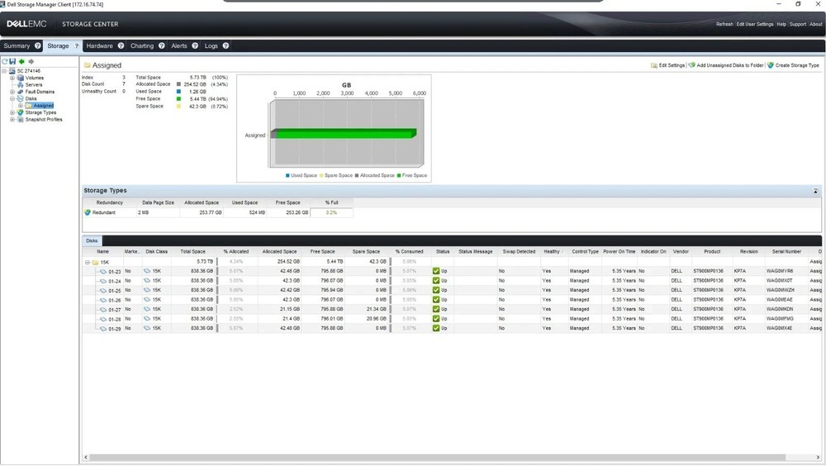The image size is (826, 466).
Task: Click Edit Settings for Assigned folder
Action: 667,65
